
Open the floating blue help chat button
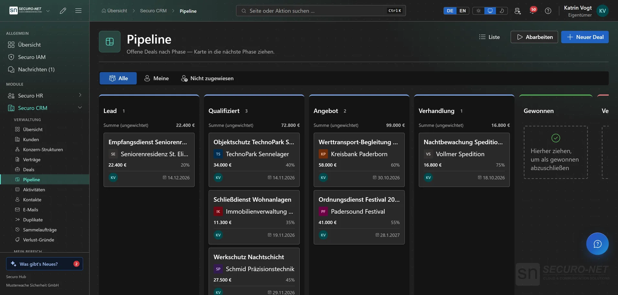pos(597,244)
